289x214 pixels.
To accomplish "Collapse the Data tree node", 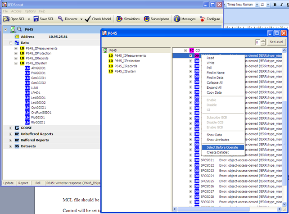I will 11,43.
